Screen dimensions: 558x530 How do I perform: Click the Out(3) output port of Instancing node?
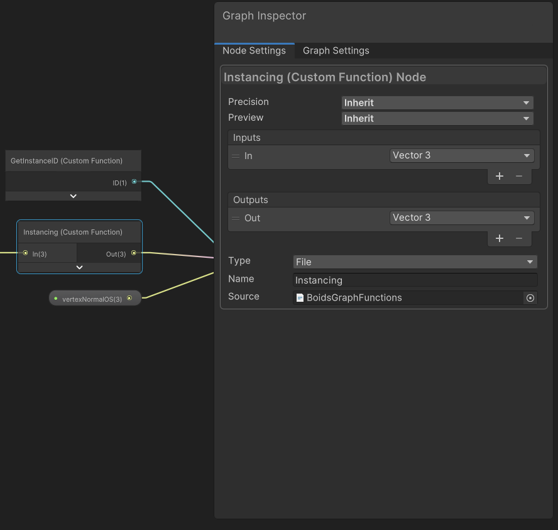[133, 253]
